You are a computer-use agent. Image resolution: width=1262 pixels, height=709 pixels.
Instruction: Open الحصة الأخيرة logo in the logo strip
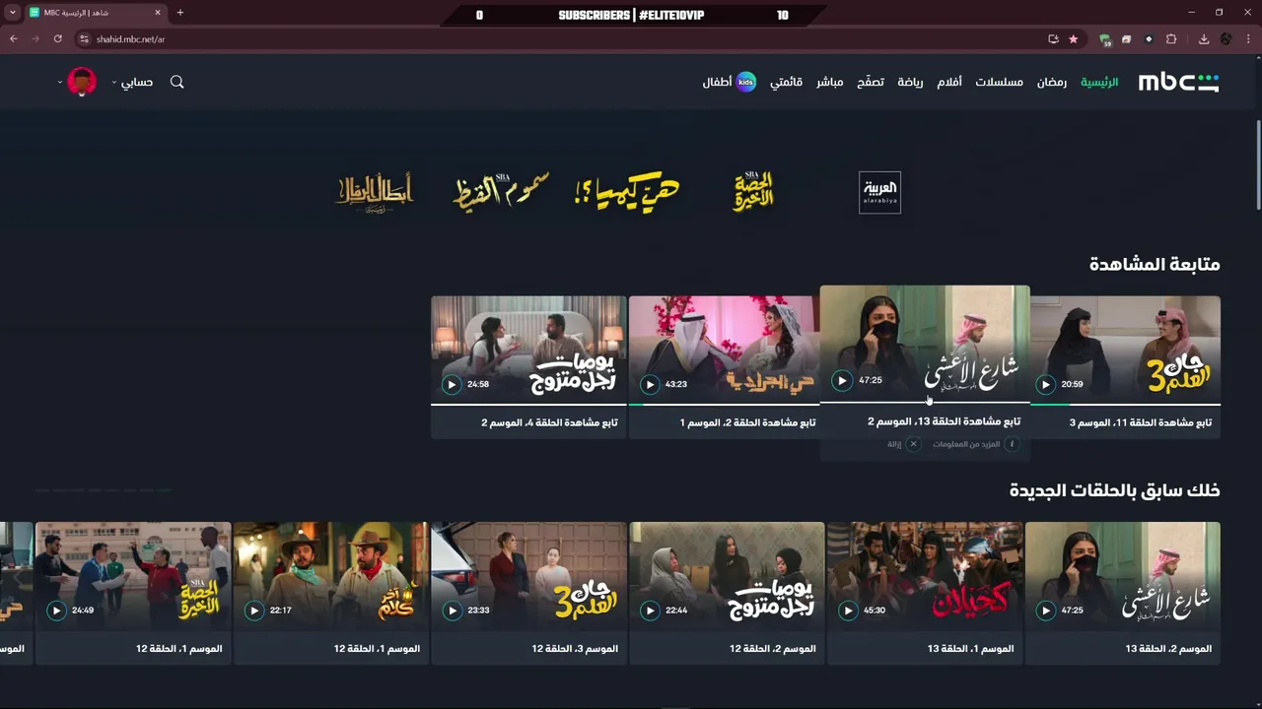753,190
